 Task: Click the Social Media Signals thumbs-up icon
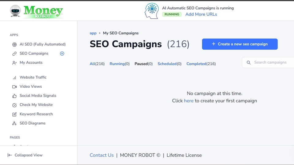[14, 96]
